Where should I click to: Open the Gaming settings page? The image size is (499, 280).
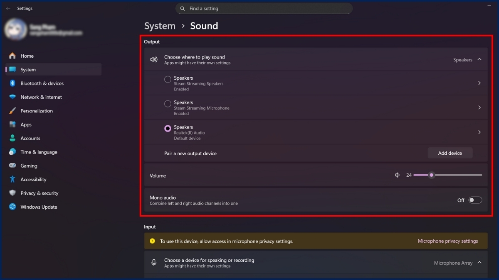29,166
